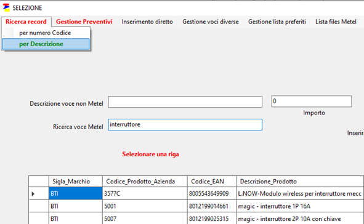Choose 'per numero Codice' search option
The width and height of the screenshot is (364, 224).
click(46, 33)
